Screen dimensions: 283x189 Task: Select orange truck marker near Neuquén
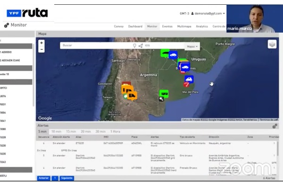pos(132,95)
